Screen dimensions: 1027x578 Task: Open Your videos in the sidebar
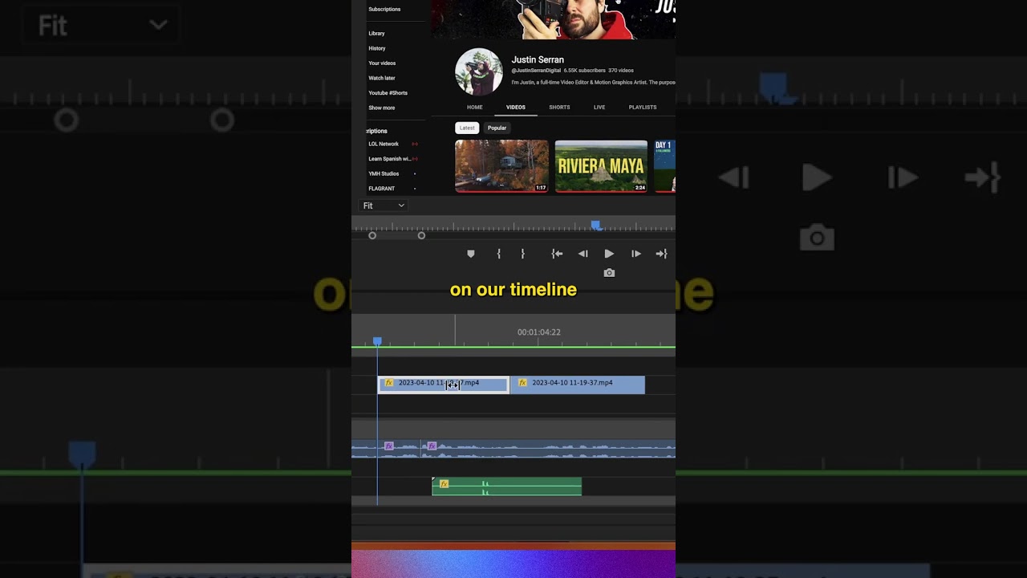click(x=382, y=63)
